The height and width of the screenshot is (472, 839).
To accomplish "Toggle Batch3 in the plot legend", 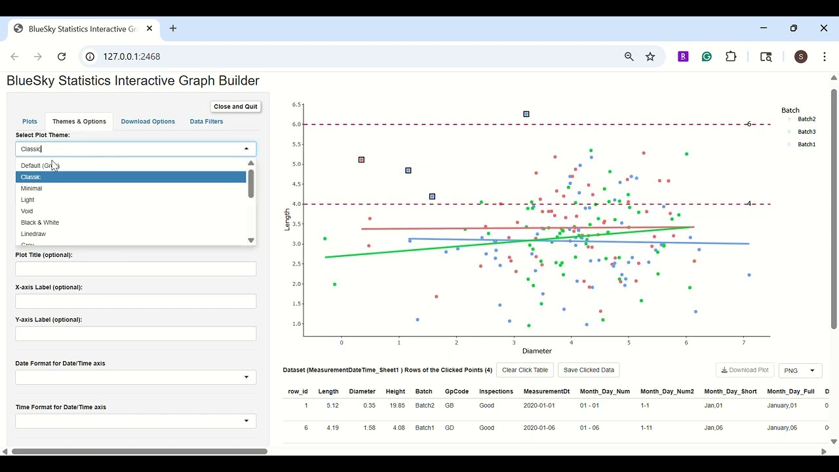I will (802, 132).
